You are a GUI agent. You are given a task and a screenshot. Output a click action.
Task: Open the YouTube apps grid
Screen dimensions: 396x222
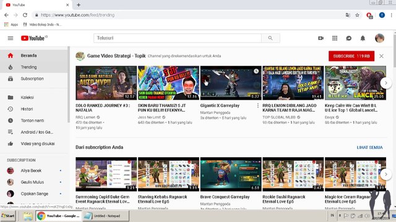tap(335, 38)
